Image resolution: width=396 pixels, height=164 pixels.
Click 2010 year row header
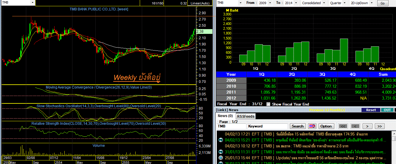231,86
